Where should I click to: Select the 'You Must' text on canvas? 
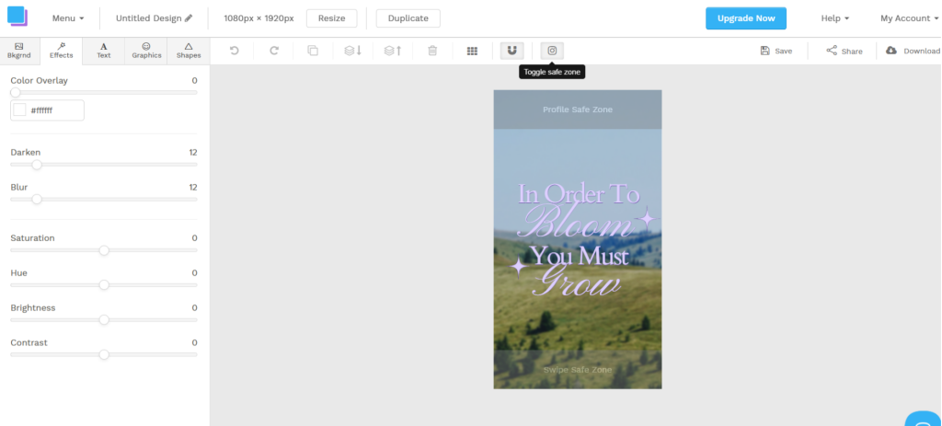point(580,257)
